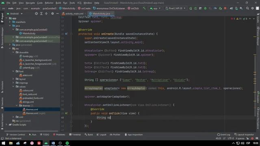Hide the Project panel with minus icon
Image resolution: width=260 pixels, height=146 pixels.
pos(57,13)
